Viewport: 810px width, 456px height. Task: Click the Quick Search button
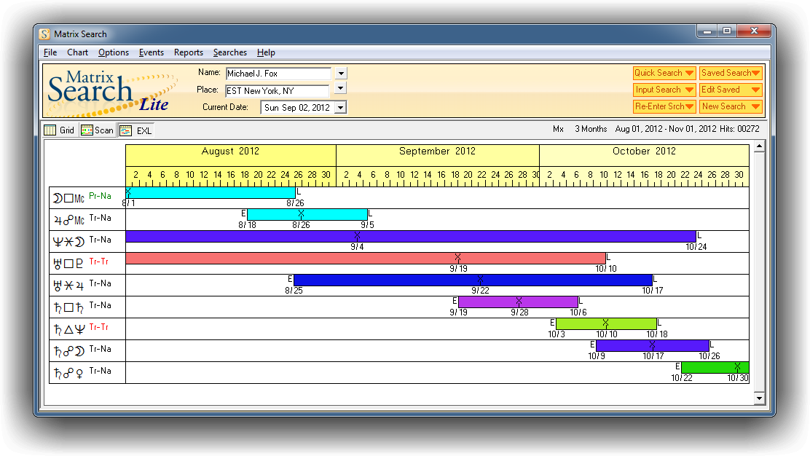pos(664,73)
